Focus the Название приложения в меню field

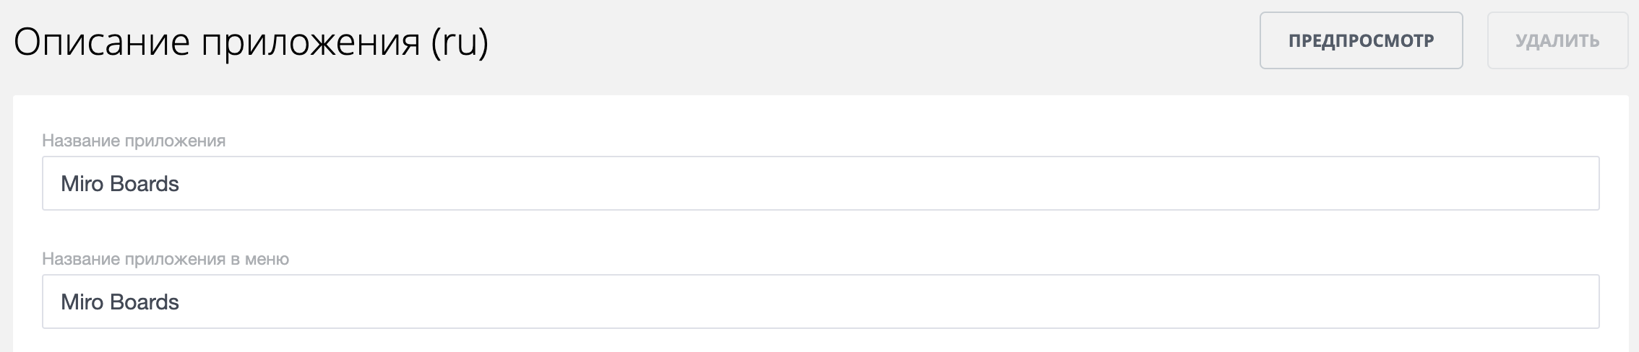[819, 302]
